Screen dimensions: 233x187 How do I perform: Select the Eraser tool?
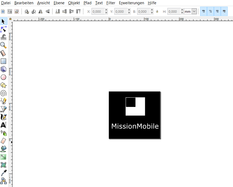click(x=3, y=141)
